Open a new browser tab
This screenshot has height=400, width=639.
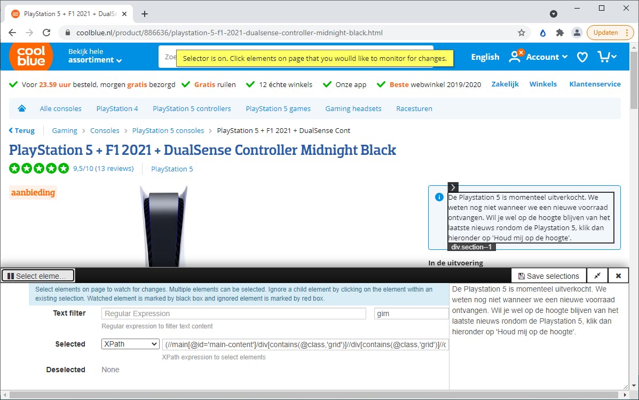144,14
